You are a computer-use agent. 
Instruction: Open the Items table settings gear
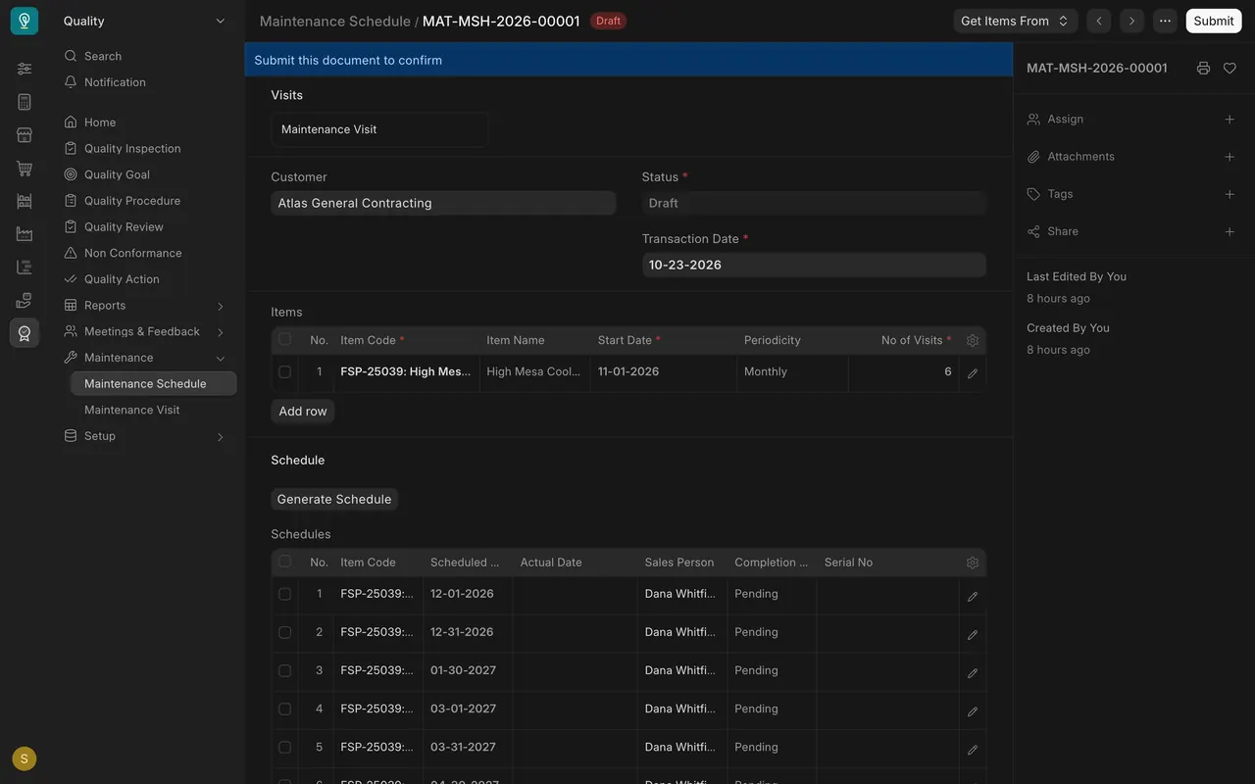pyautogui.click(x=973, y=340)
